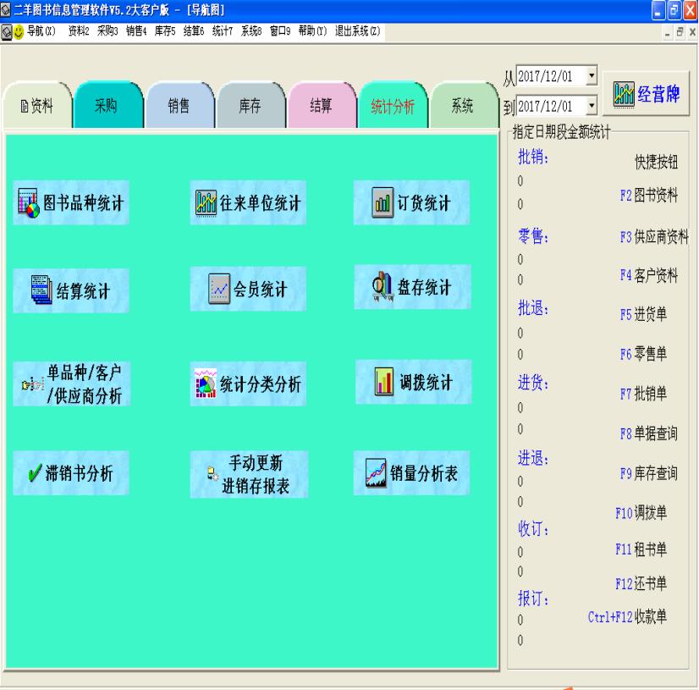Viewport: 699px width, 690px height.
Task: Select the 统计分析 tab
Action: (393, 106)
